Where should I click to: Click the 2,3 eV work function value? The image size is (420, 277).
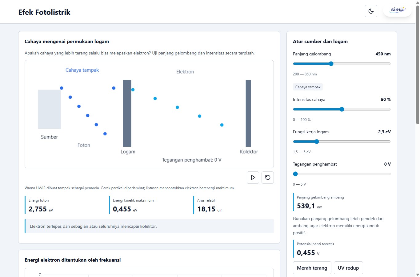pyautogui.click(x=384, y=132)
